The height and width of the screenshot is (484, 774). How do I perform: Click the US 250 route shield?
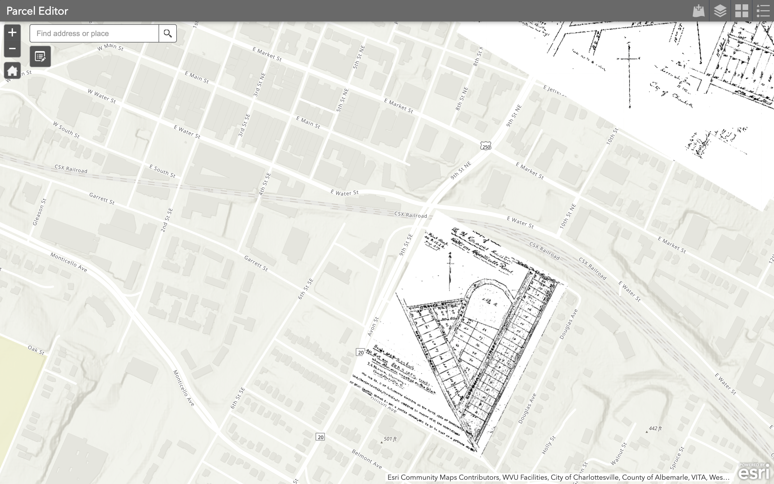(x=486, y=147)
